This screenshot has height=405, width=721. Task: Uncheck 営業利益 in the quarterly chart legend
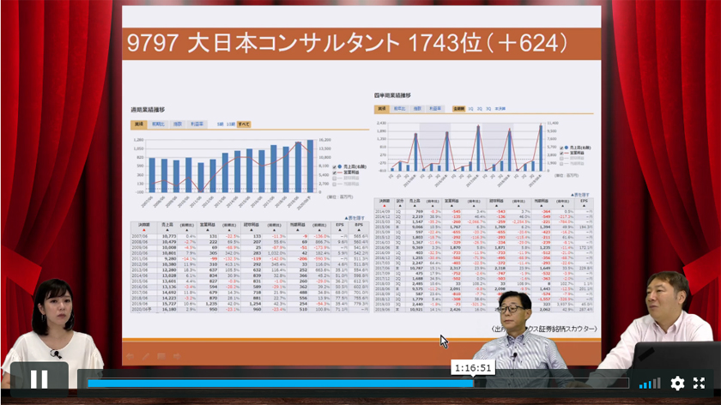click(561, 153)
